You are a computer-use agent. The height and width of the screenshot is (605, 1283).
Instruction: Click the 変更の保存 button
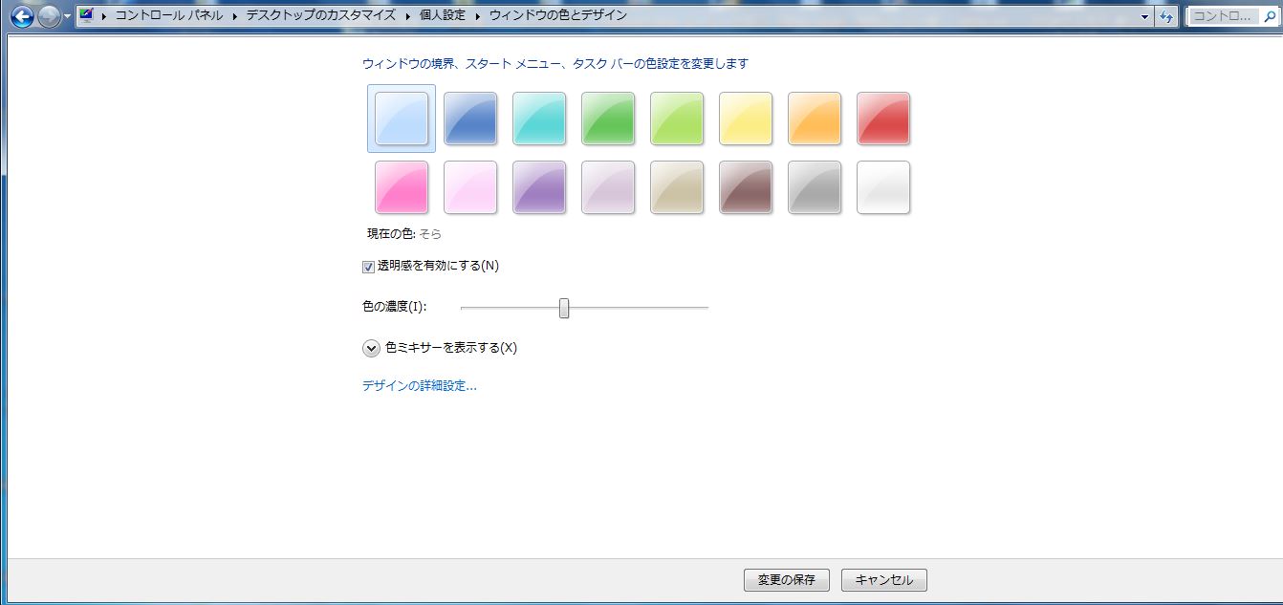point(786,579)
